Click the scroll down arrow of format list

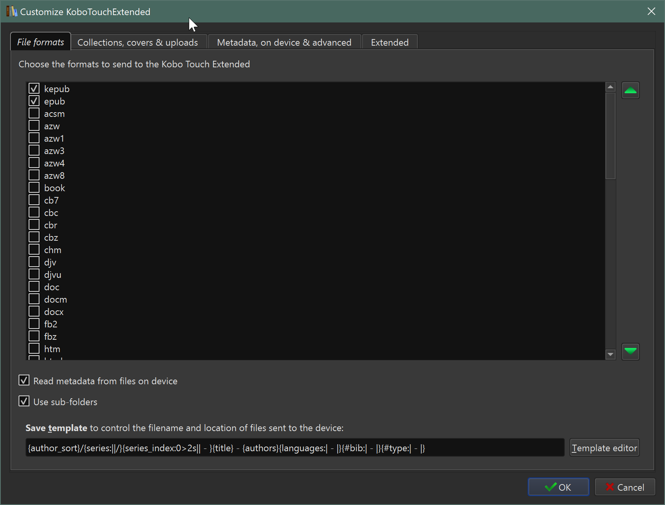pos(610,354)
